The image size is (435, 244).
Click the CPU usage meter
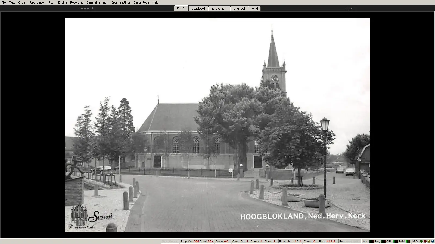coord(395,241)
